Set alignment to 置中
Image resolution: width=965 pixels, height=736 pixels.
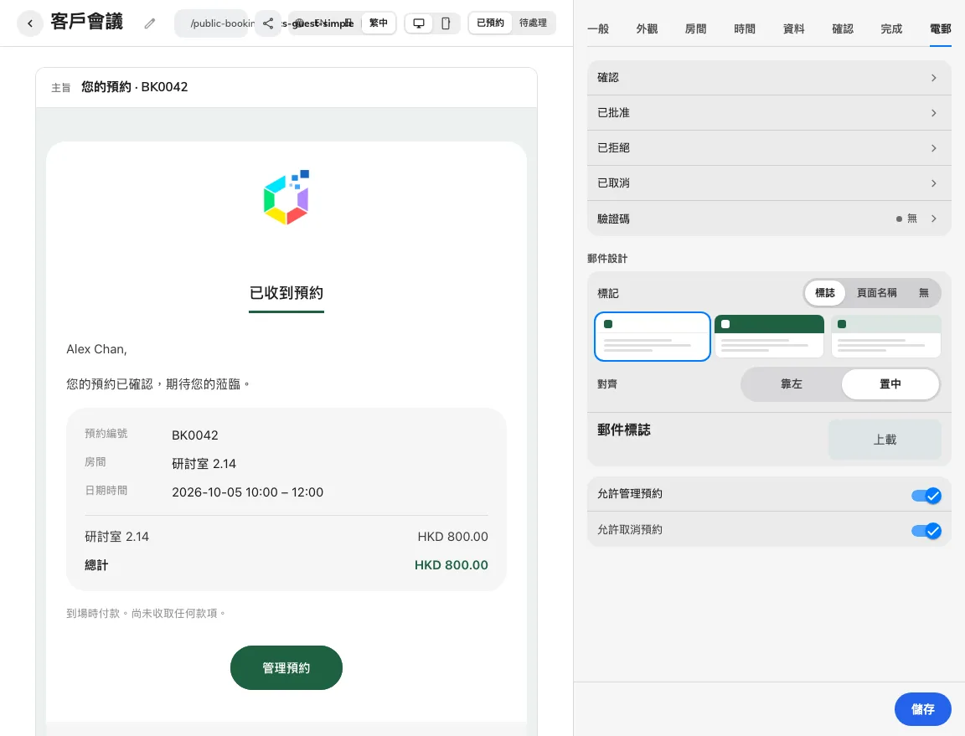(x=890, y=384)
